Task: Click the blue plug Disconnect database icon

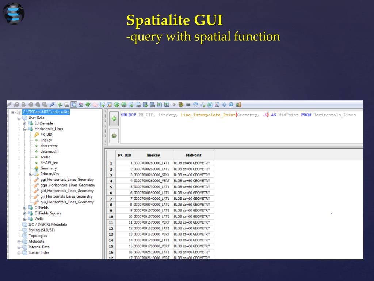Action: [52, 105]
